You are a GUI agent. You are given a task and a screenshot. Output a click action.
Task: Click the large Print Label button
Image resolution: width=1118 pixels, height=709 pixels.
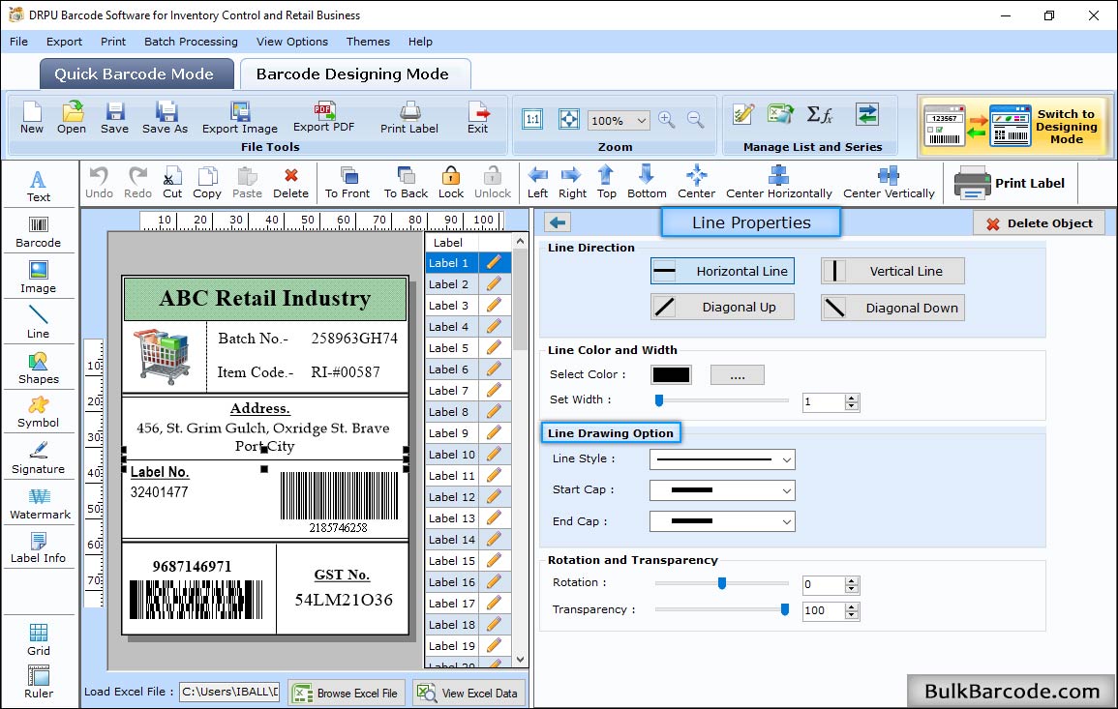pyautogui.click(x=1010, y=183)
